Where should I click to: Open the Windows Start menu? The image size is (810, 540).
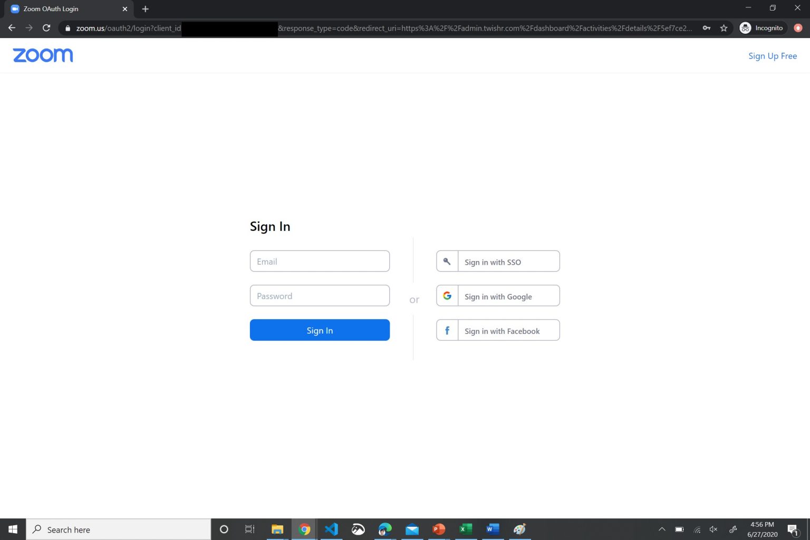click(13, 529)
